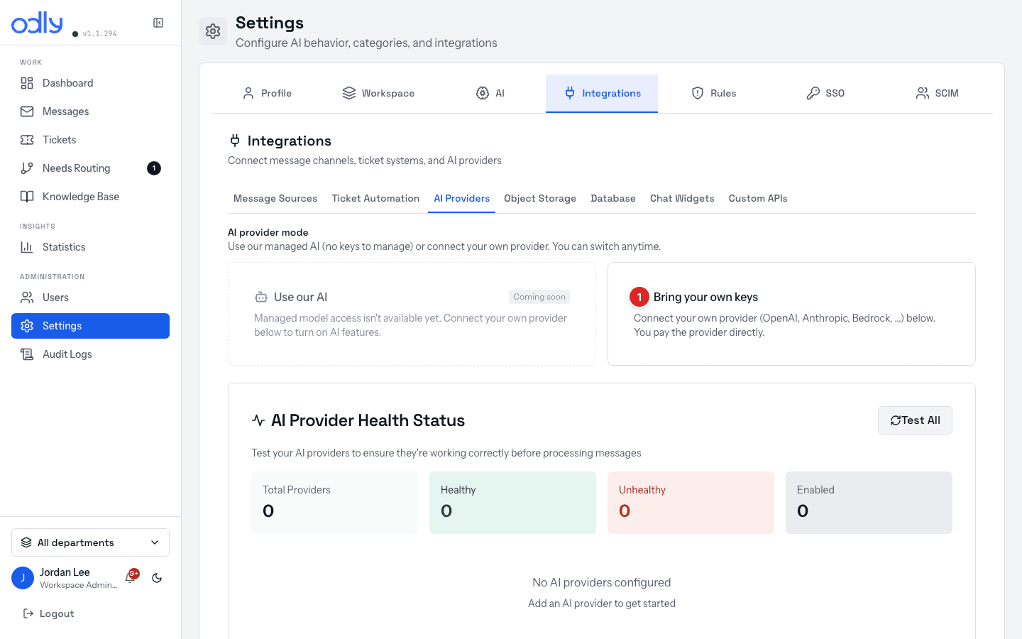Open the Message Sources sub-tab
1022x639 pixels.
tap(275, 198)
